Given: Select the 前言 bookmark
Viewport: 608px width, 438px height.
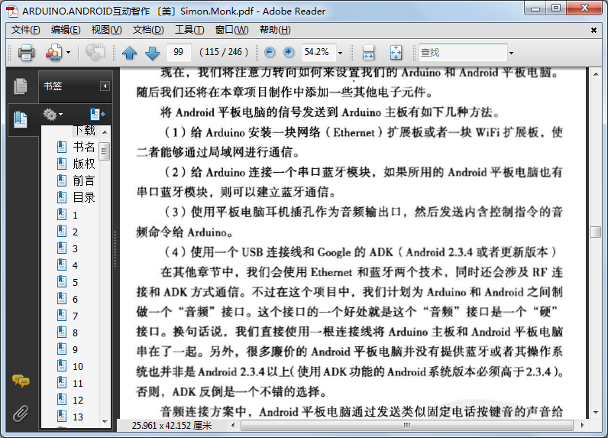Looking at the screenshot, I should [x=84, y=181].
